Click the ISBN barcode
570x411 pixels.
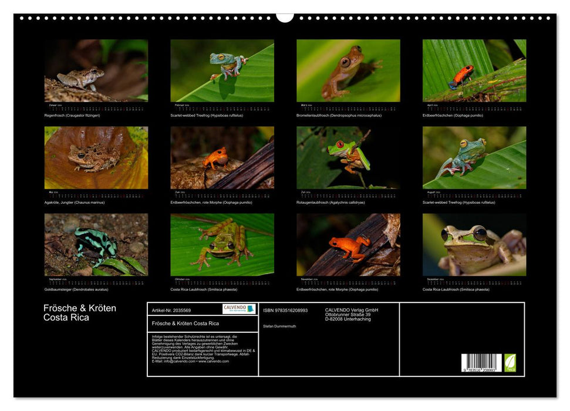(x=481, y=363)
